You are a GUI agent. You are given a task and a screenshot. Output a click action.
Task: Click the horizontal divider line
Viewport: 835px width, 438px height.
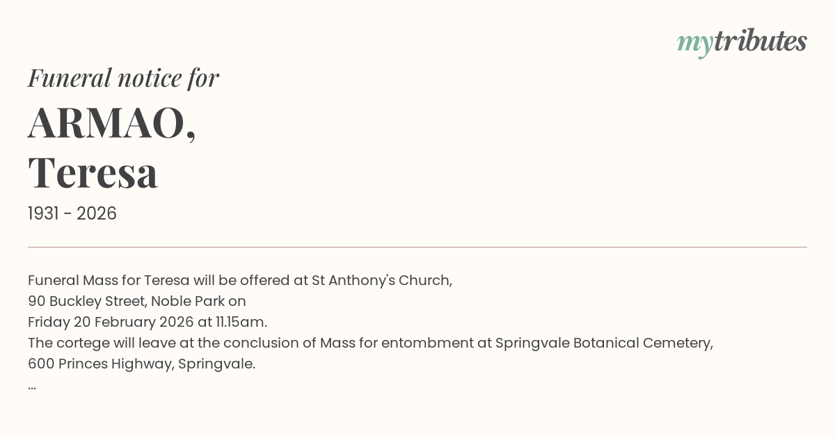(417, 247)
